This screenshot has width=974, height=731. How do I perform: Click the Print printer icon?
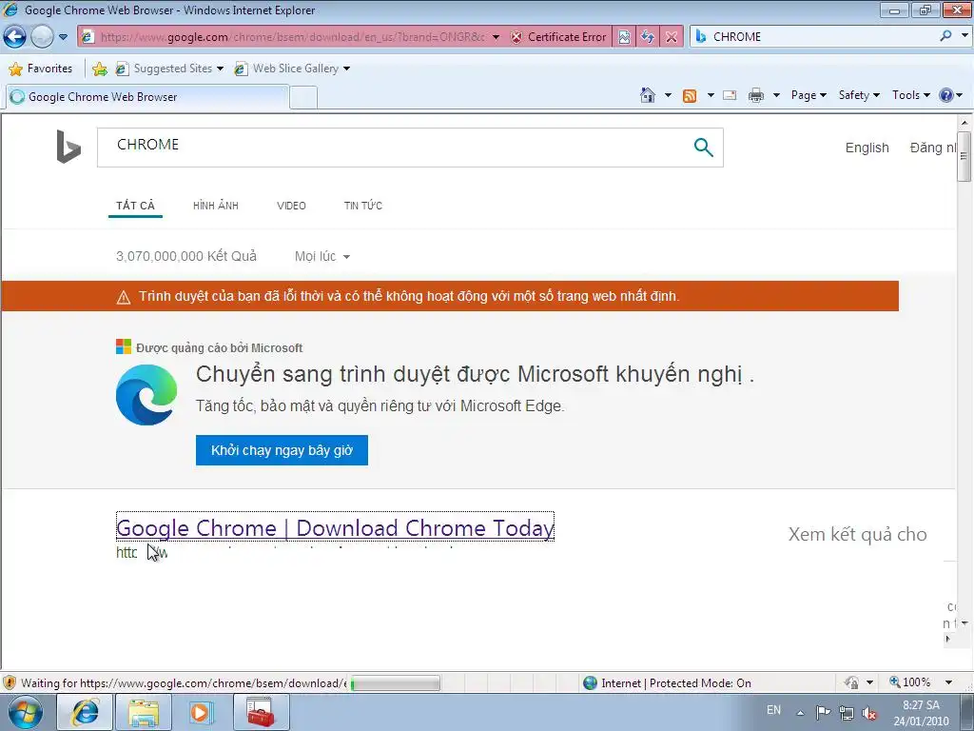click(756, 95)
